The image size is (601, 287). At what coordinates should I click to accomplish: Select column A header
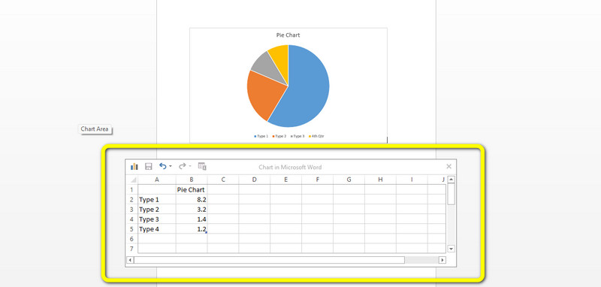(157, 180)
